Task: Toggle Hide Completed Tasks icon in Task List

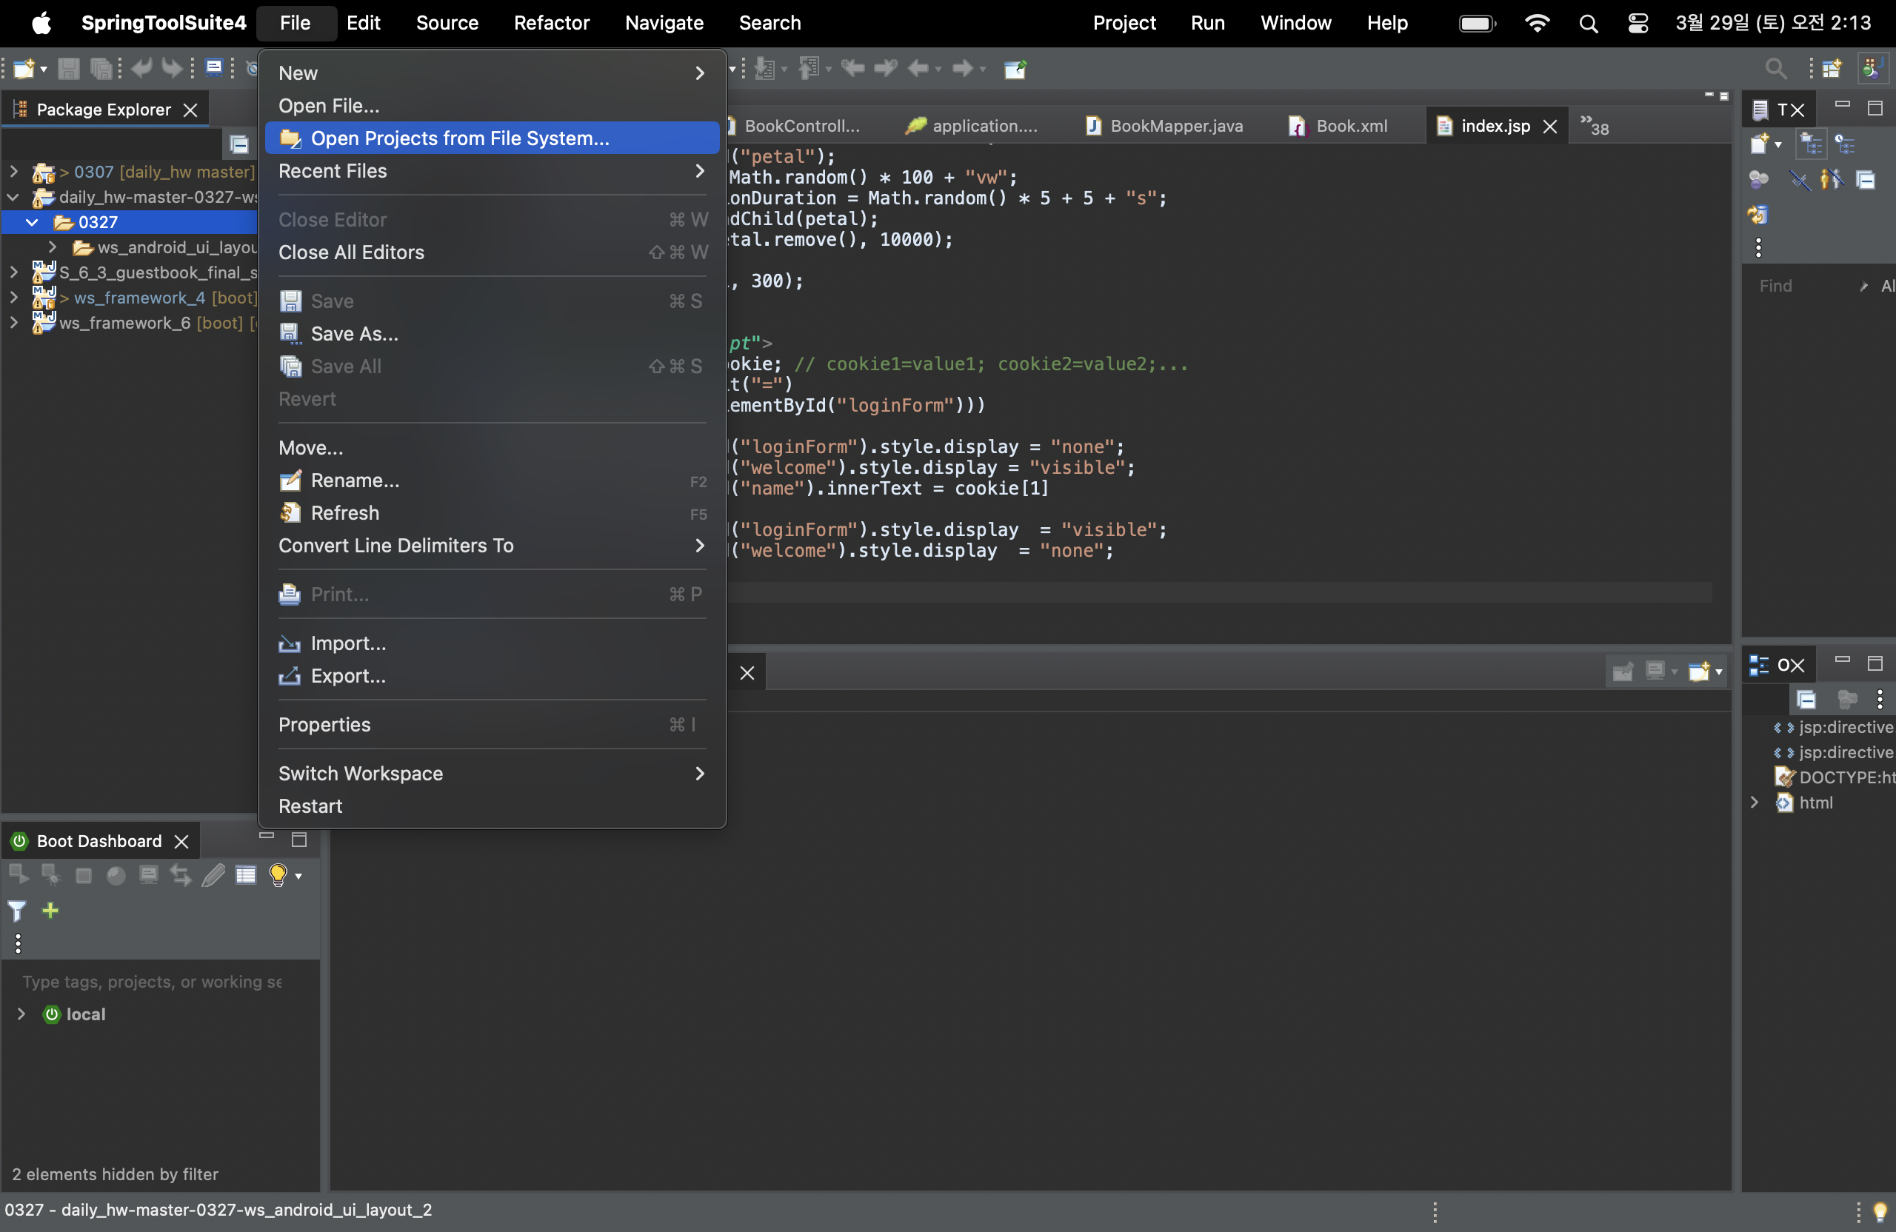Action: pyautogui.click(x=1799, y=179)
